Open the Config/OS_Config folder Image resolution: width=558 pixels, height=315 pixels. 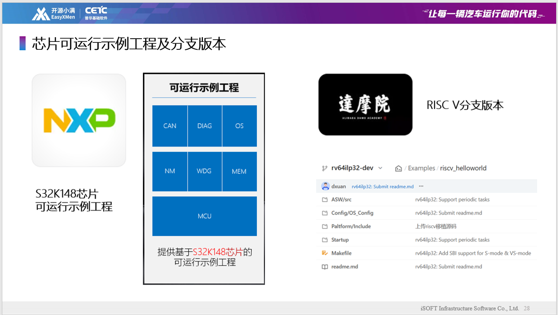tap(352, 213)
